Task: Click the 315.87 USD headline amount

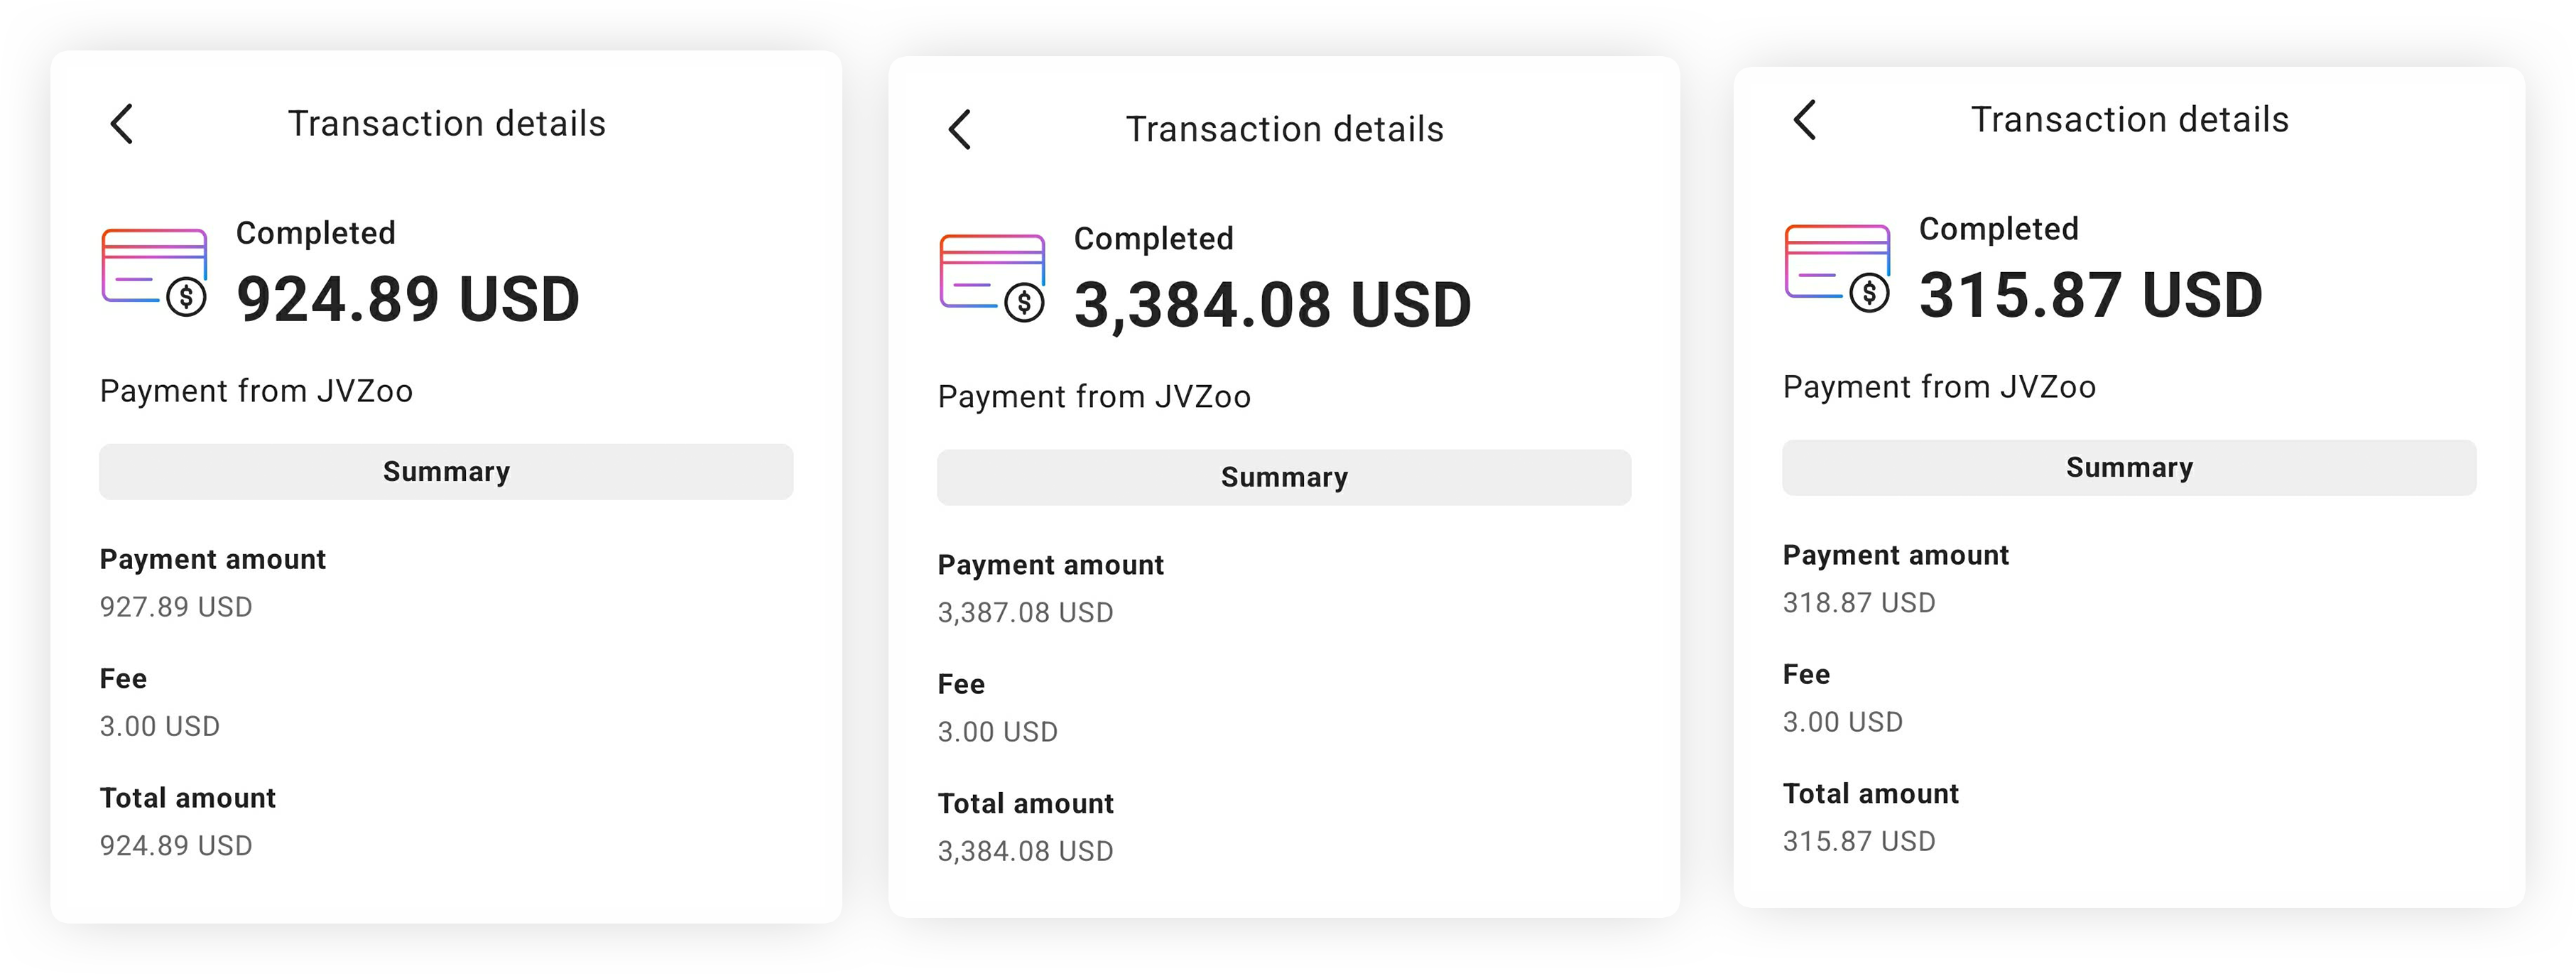Action: point(2090,295)
